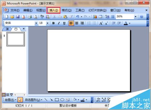Open the 工具(T) menu

pos(80,10)
